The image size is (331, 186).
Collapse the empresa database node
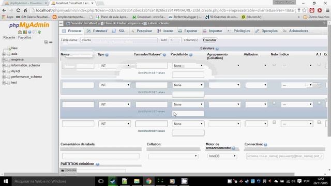coord(4,60)
